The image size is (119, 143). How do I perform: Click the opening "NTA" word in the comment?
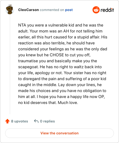pos(22,25)
